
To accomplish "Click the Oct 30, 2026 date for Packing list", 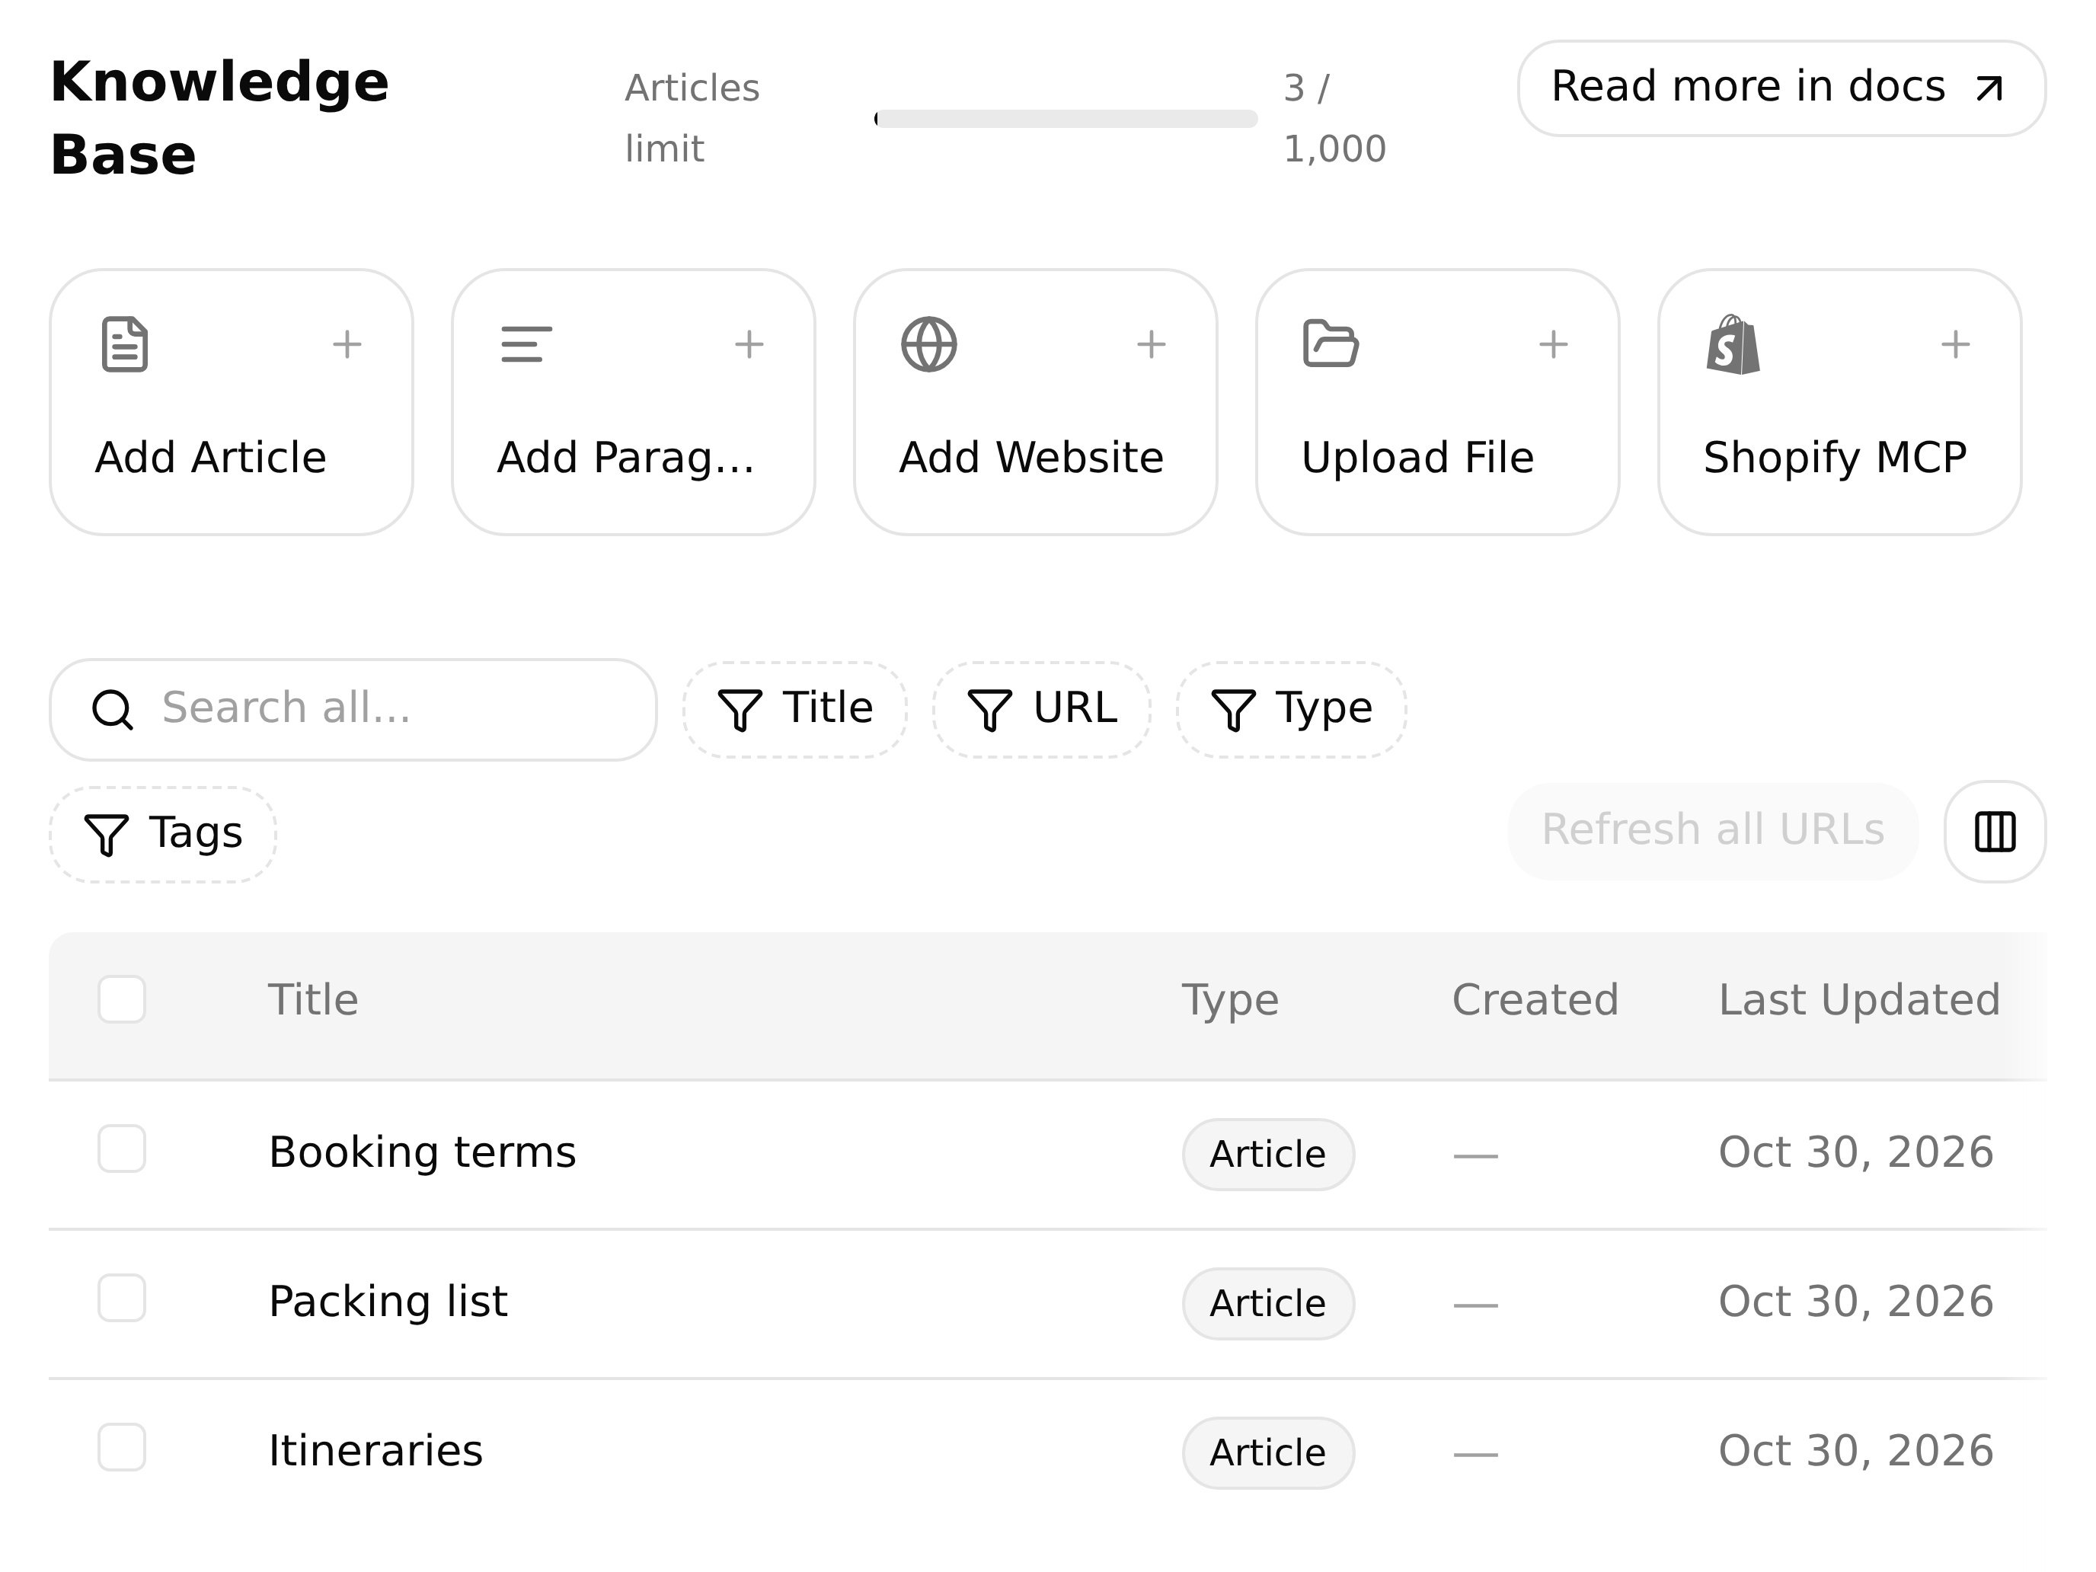I will 1855,1302.
